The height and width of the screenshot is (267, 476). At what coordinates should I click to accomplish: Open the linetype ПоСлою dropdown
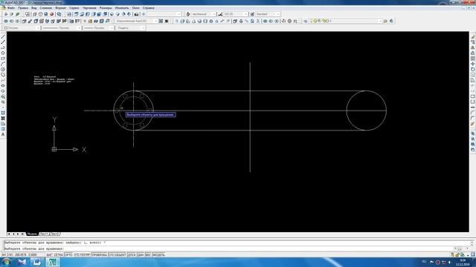pyautogui.click(x=61, y=28)
